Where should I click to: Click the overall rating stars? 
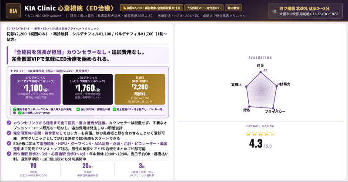pos(261,134)
